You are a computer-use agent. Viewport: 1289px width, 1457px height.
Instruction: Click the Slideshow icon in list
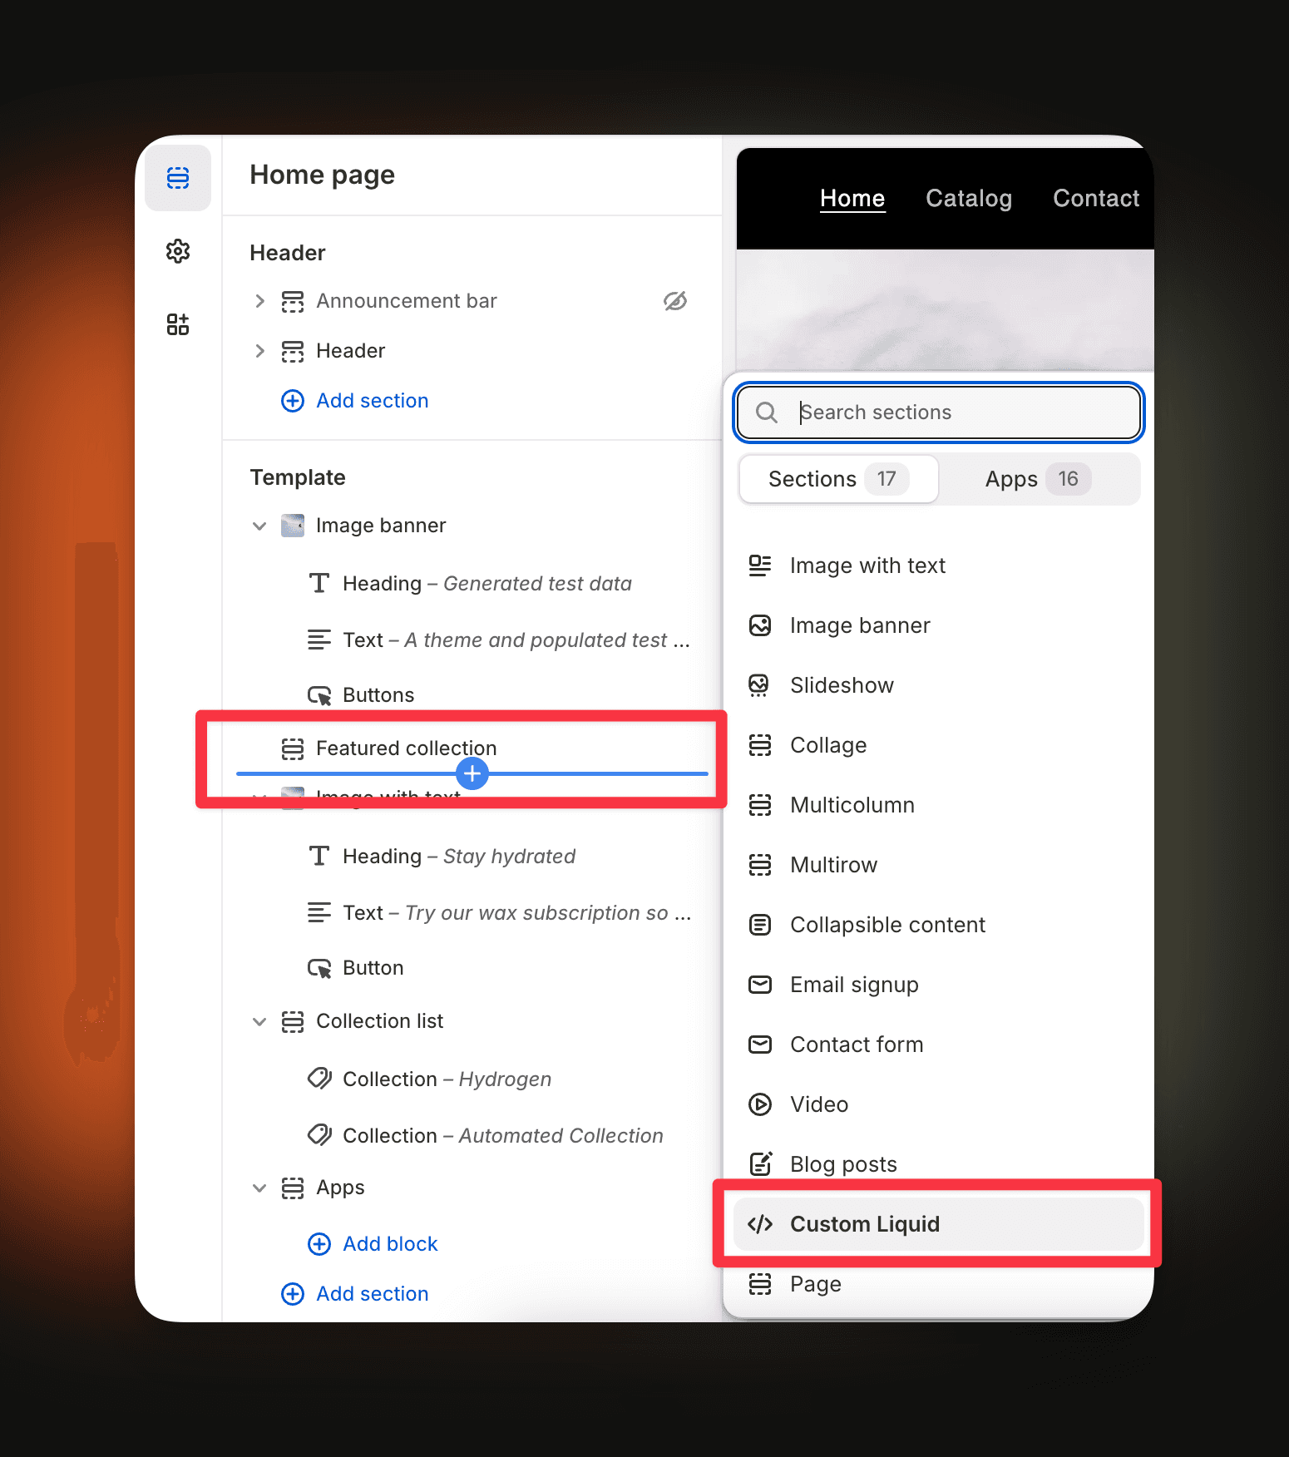tap(759, 685)
